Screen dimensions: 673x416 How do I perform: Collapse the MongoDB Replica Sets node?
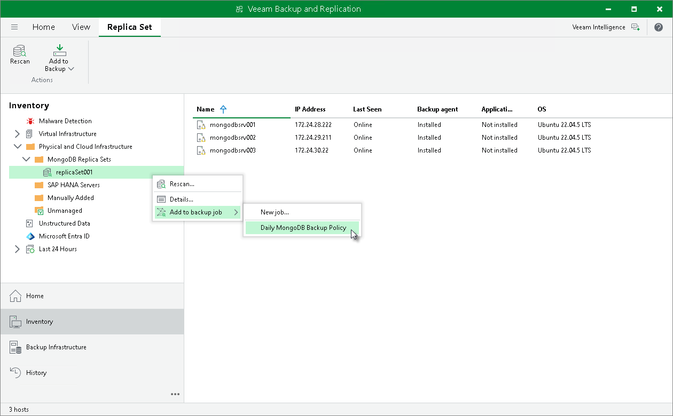[x=26, y=159]
